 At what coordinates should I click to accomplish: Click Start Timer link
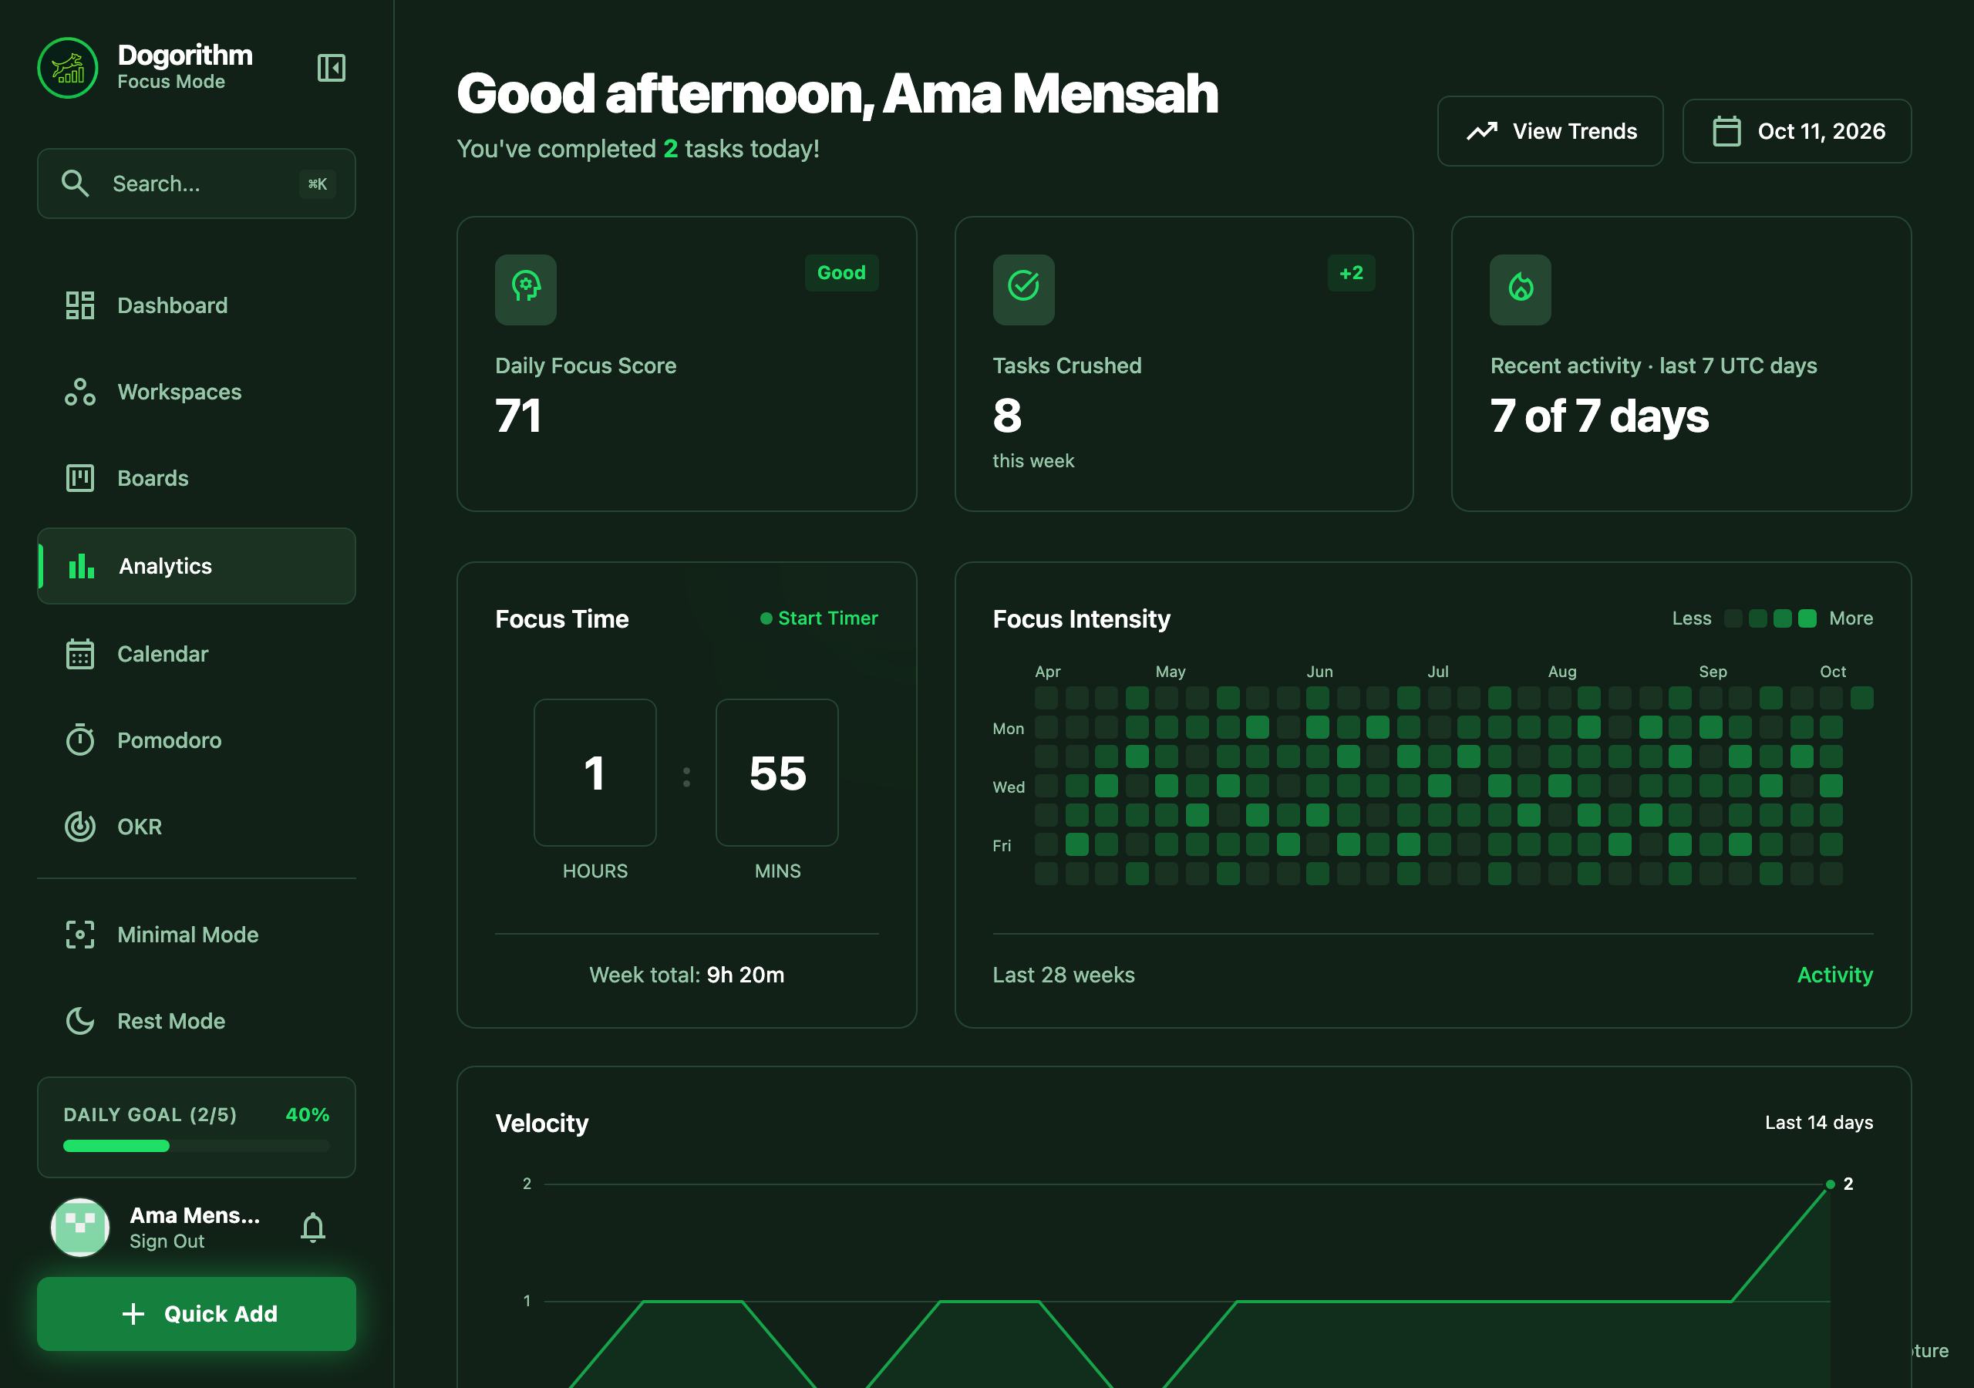point(820,618)
